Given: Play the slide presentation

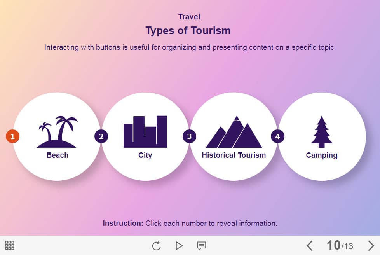Looking at the screenshot, I should tap(179, 246).
